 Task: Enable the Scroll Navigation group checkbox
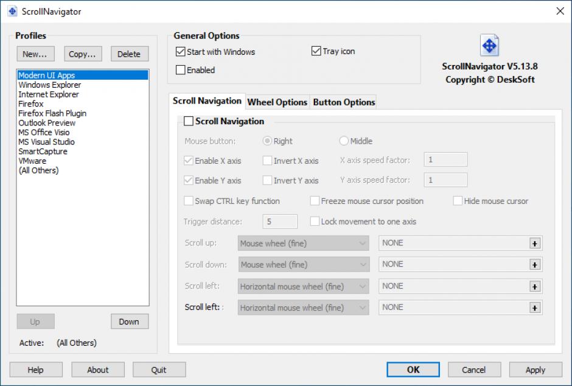coord(189,121)
